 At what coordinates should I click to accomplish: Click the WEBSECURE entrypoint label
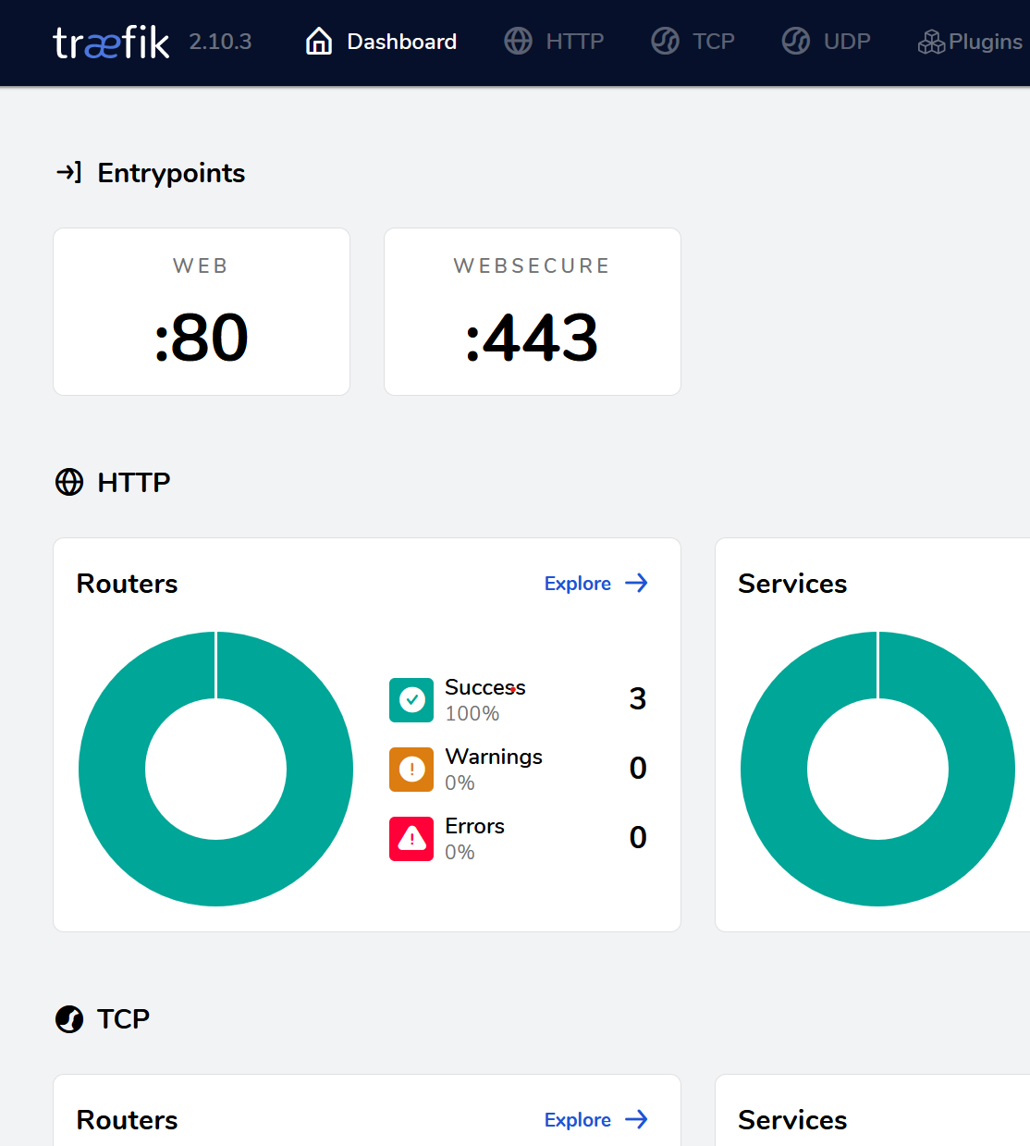pos(532,266)
